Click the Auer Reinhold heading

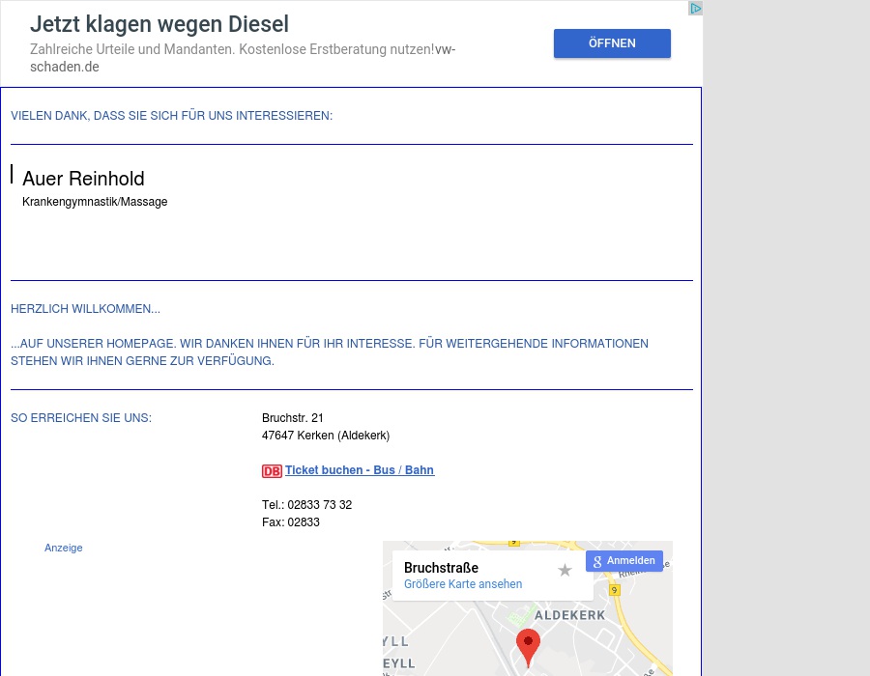click(x=83, y=179)
